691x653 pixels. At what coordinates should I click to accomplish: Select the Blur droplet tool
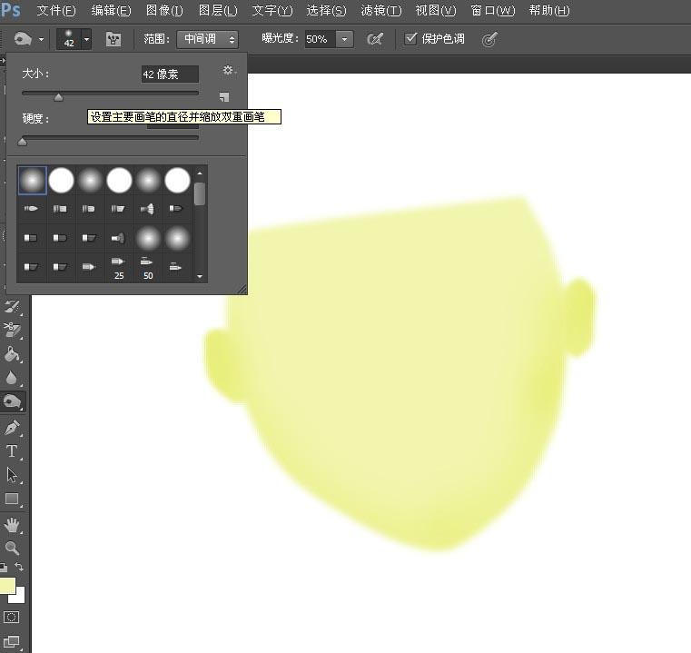coord(12,378)
